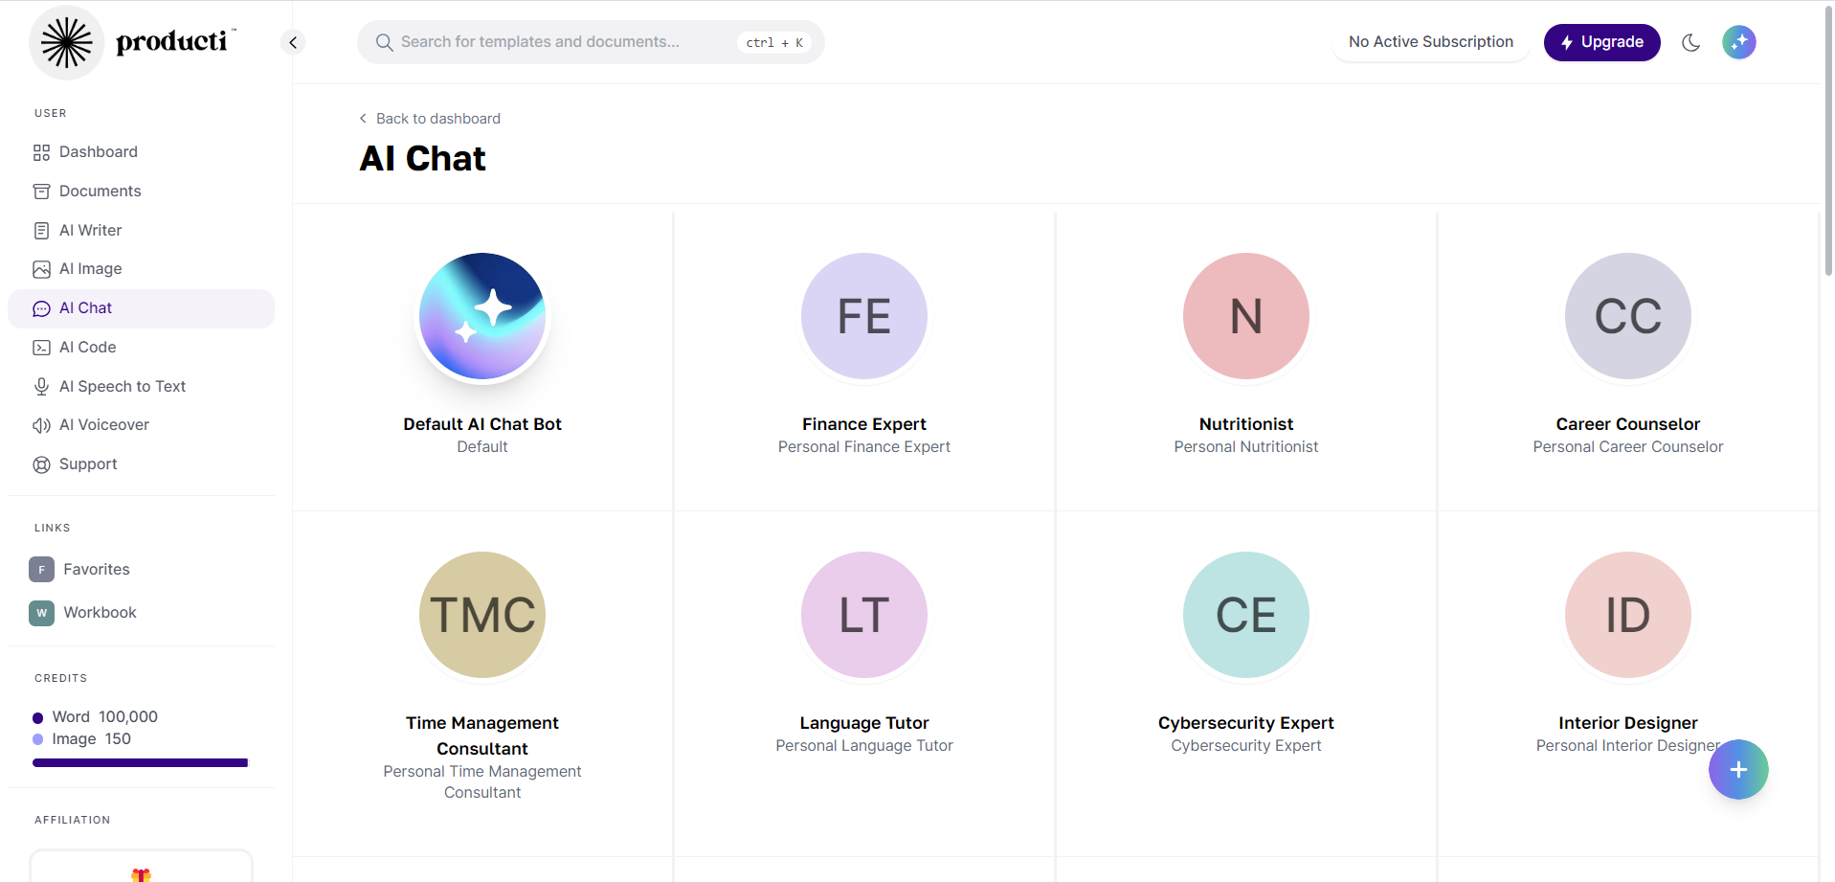Image resolution: width=1835 pixels, height=882 pixels.
Task: Click the Upgrade button
Action: coord(1601,42)
